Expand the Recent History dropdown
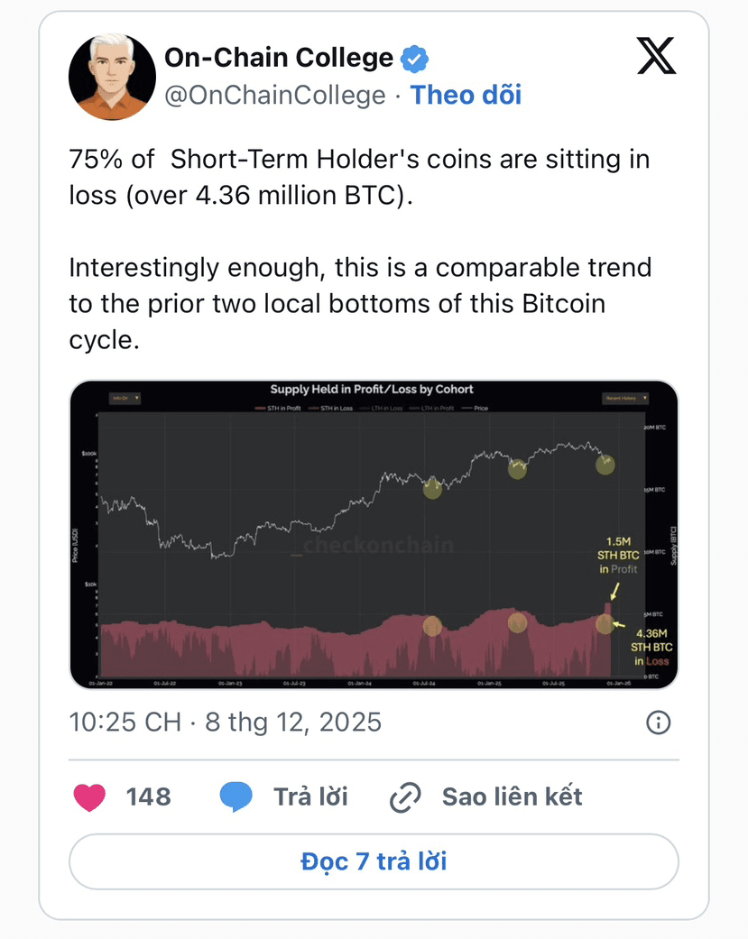Screen dimensions: 748x939 pos(623,398)
